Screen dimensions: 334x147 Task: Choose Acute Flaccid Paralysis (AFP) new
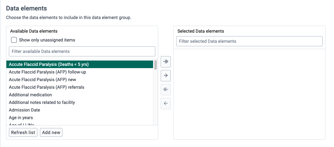[80, 80]
